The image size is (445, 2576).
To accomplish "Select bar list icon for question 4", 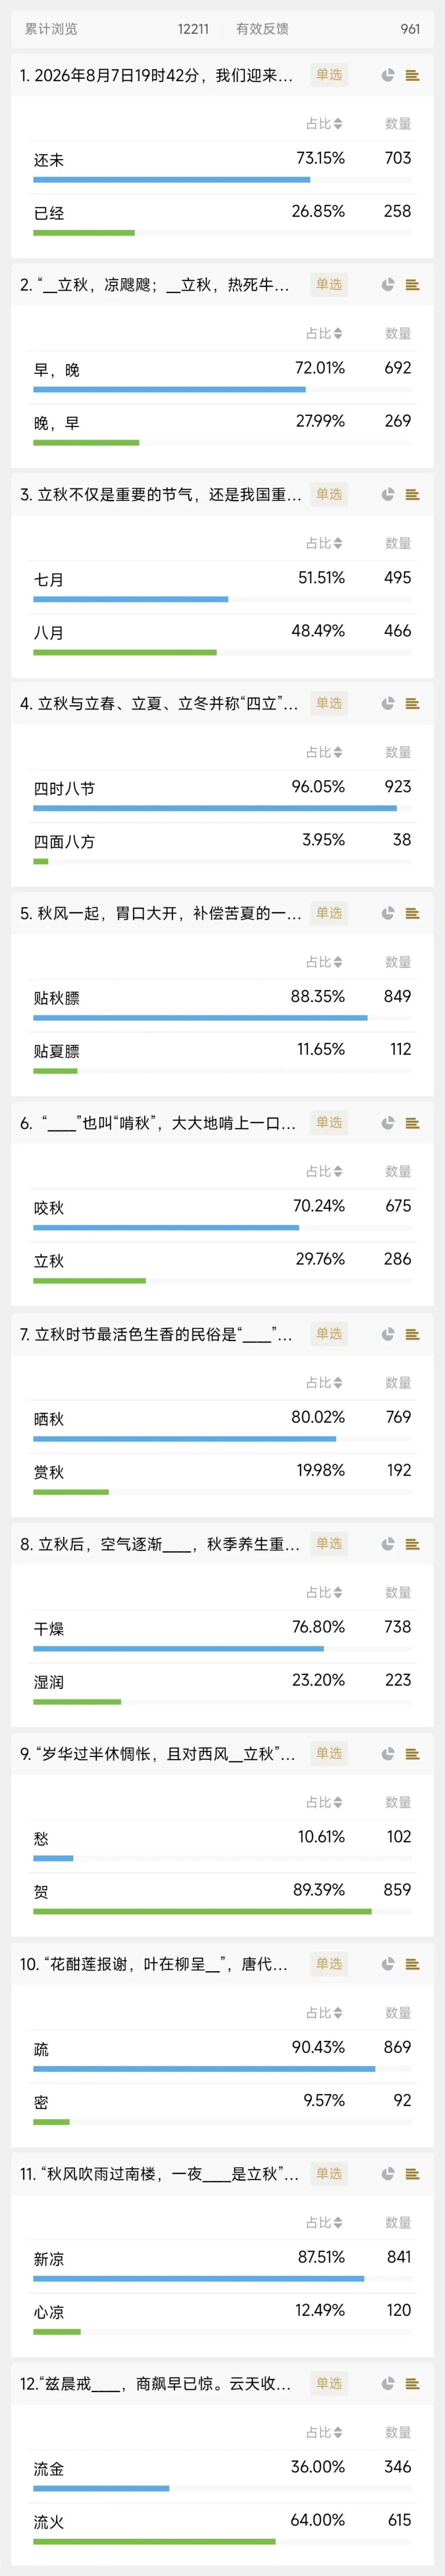I will click(412, 704).
